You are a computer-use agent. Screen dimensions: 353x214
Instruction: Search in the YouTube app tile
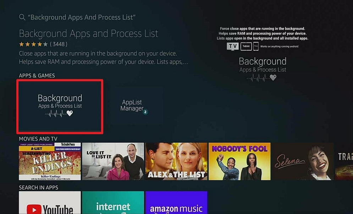(50, 203)
